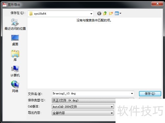Open the 保存类型 天正3文件 dropdown

pos(83,100)
